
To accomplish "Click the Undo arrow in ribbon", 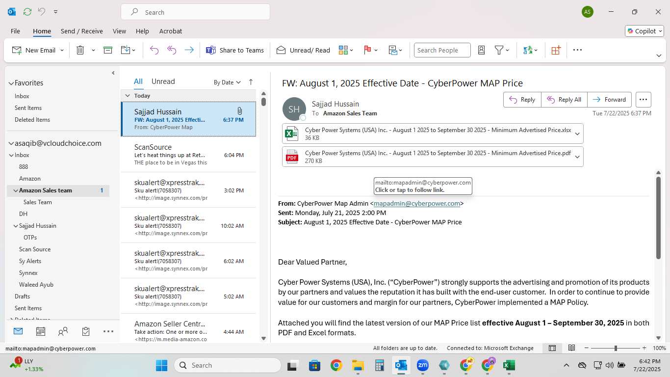I will [154, 50].
